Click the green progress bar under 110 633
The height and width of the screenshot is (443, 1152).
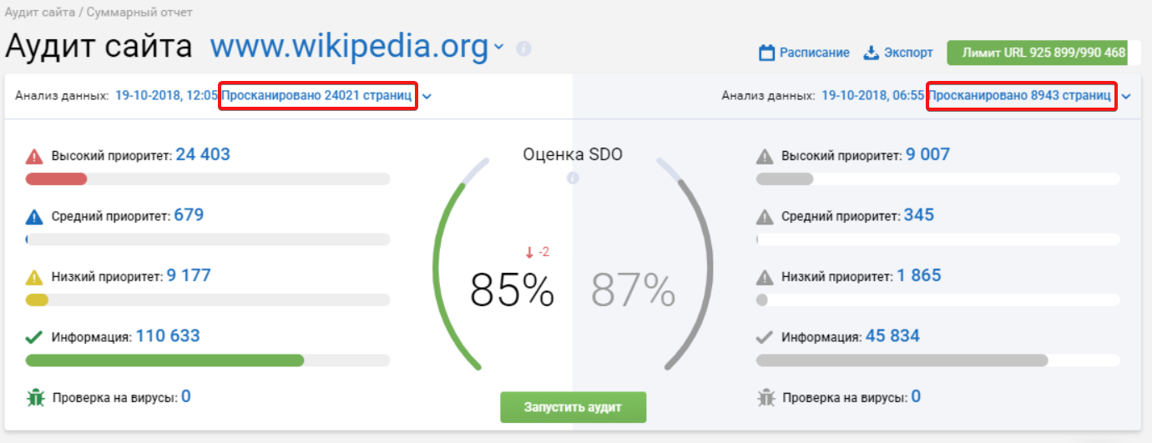[x=165, y=360]
